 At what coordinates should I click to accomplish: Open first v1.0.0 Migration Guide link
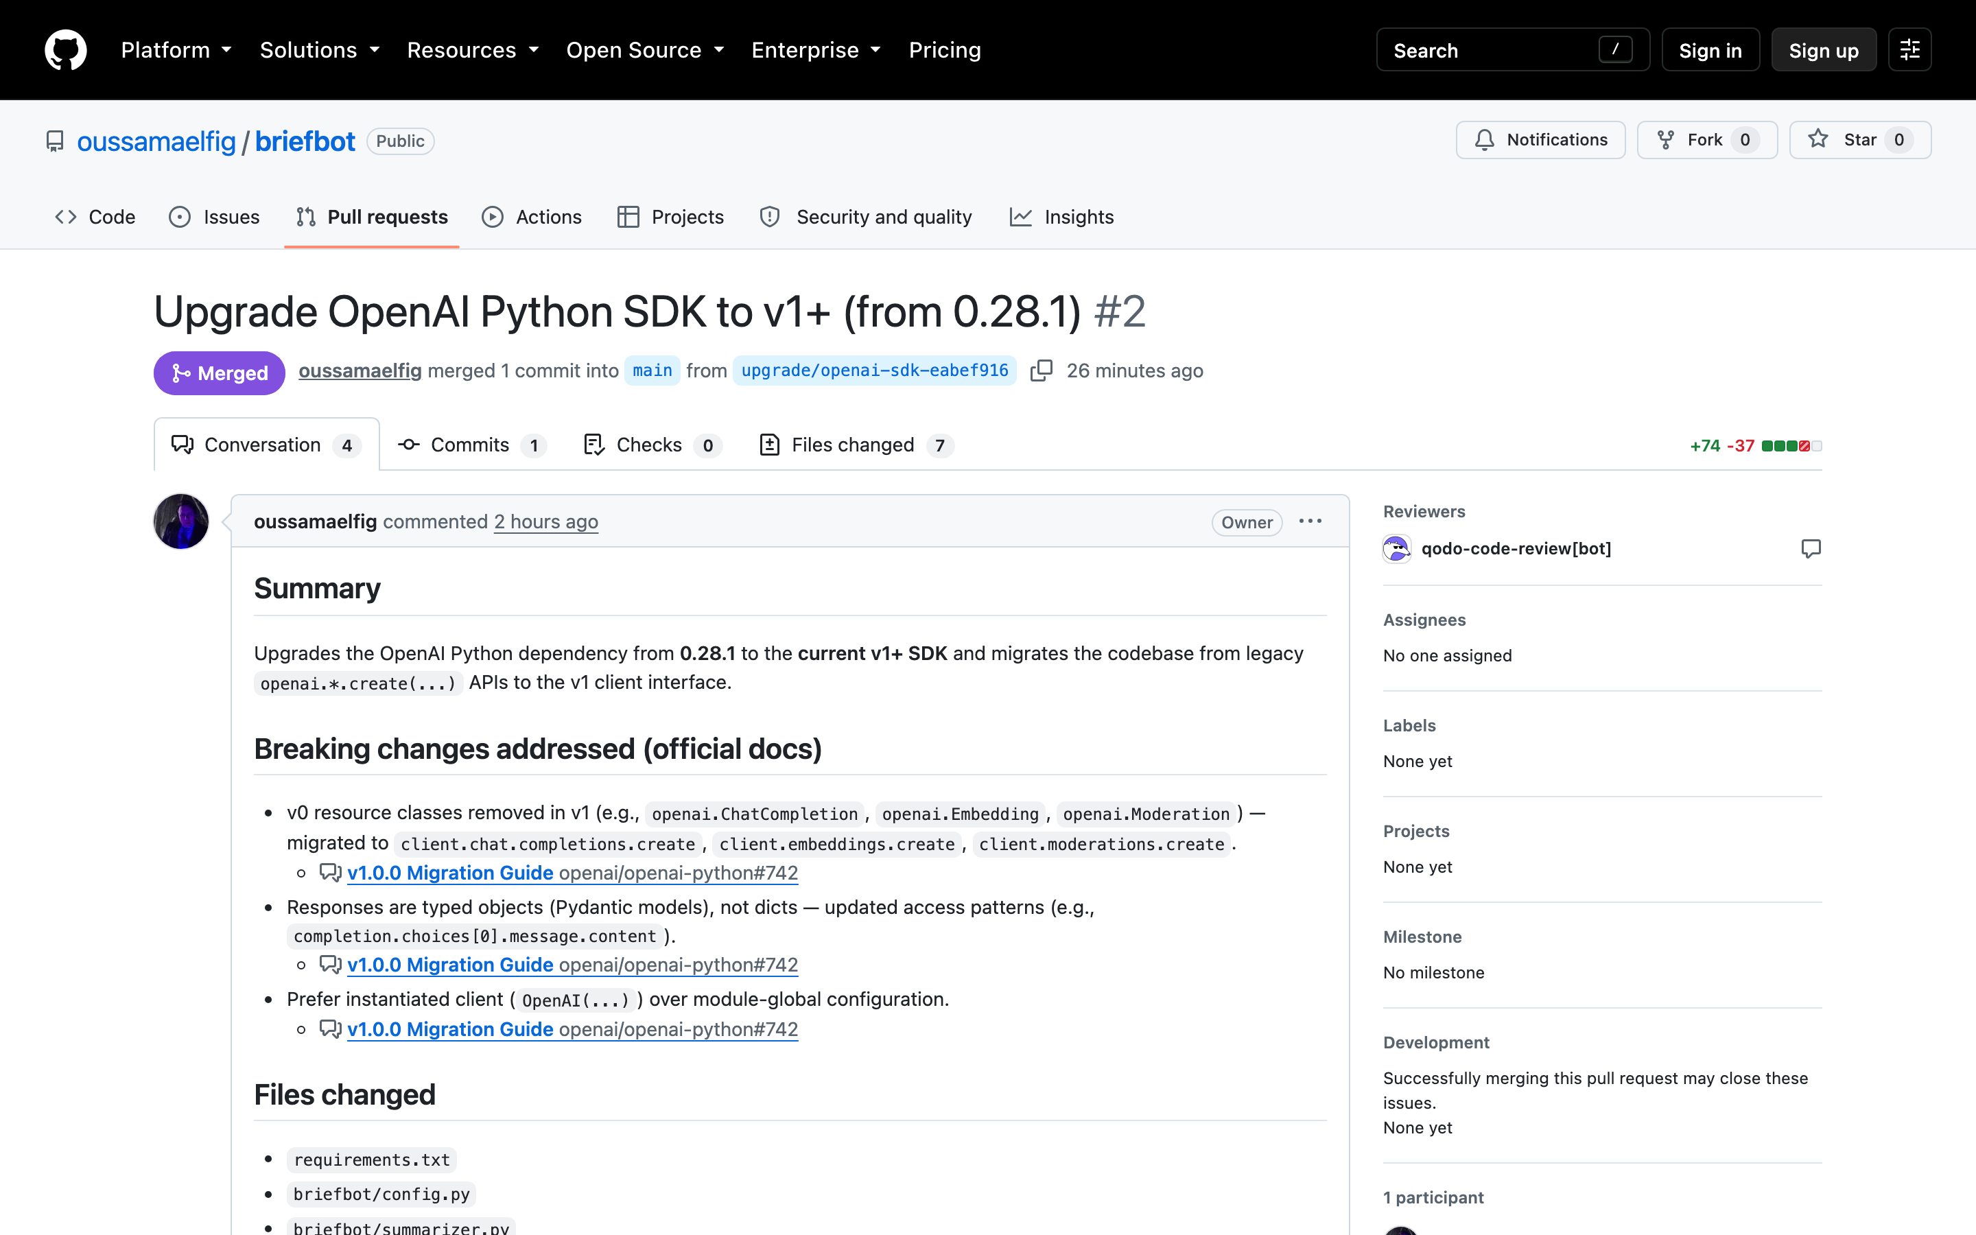572,872
